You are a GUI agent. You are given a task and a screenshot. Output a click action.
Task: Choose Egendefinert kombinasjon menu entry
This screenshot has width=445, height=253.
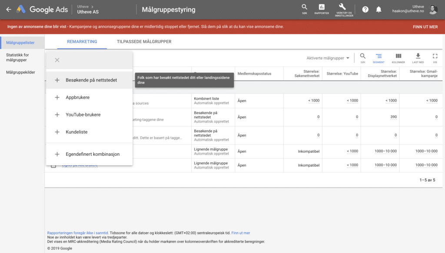[x=90, y=154]
